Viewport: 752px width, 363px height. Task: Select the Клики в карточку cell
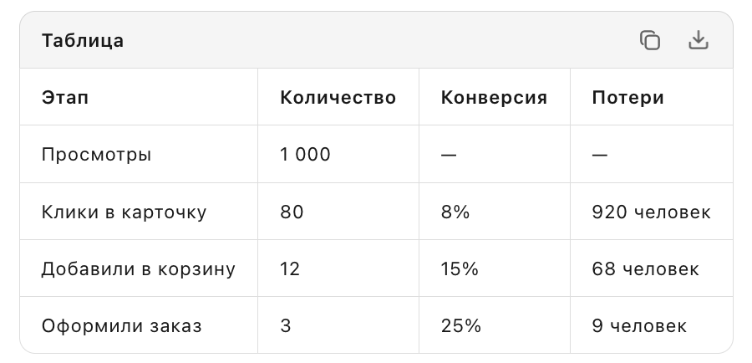click(124, 212)
